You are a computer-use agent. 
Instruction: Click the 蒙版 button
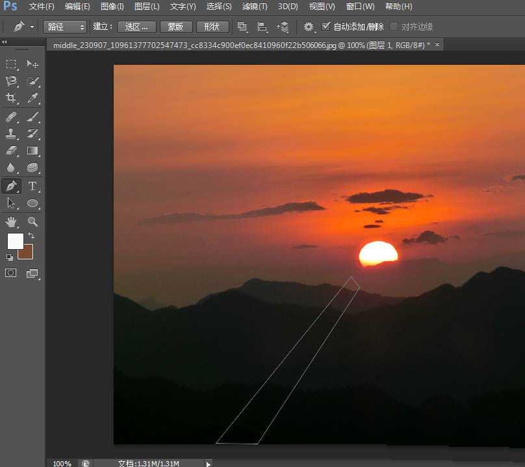pyautogui.click(x=175, y=27)
